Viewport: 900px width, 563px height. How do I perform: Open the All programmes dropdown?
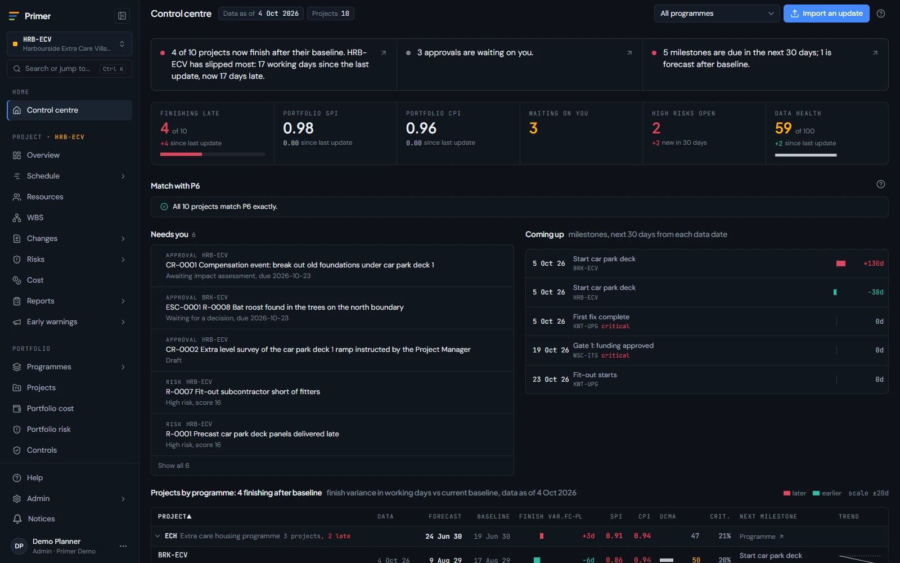pos(717,14)
